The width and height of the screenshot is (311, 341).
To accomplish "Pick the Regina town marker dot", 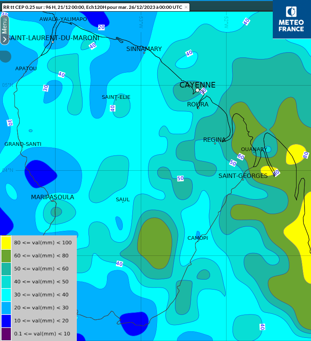I will [x=215, y=143].
